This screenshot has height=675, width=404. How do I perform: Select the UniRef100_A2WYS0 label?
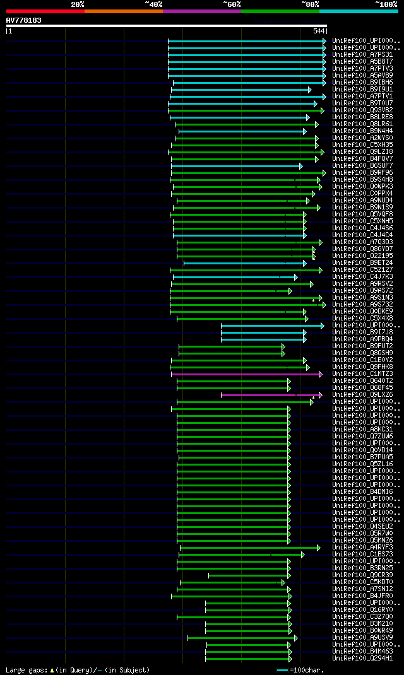(362, 138)
